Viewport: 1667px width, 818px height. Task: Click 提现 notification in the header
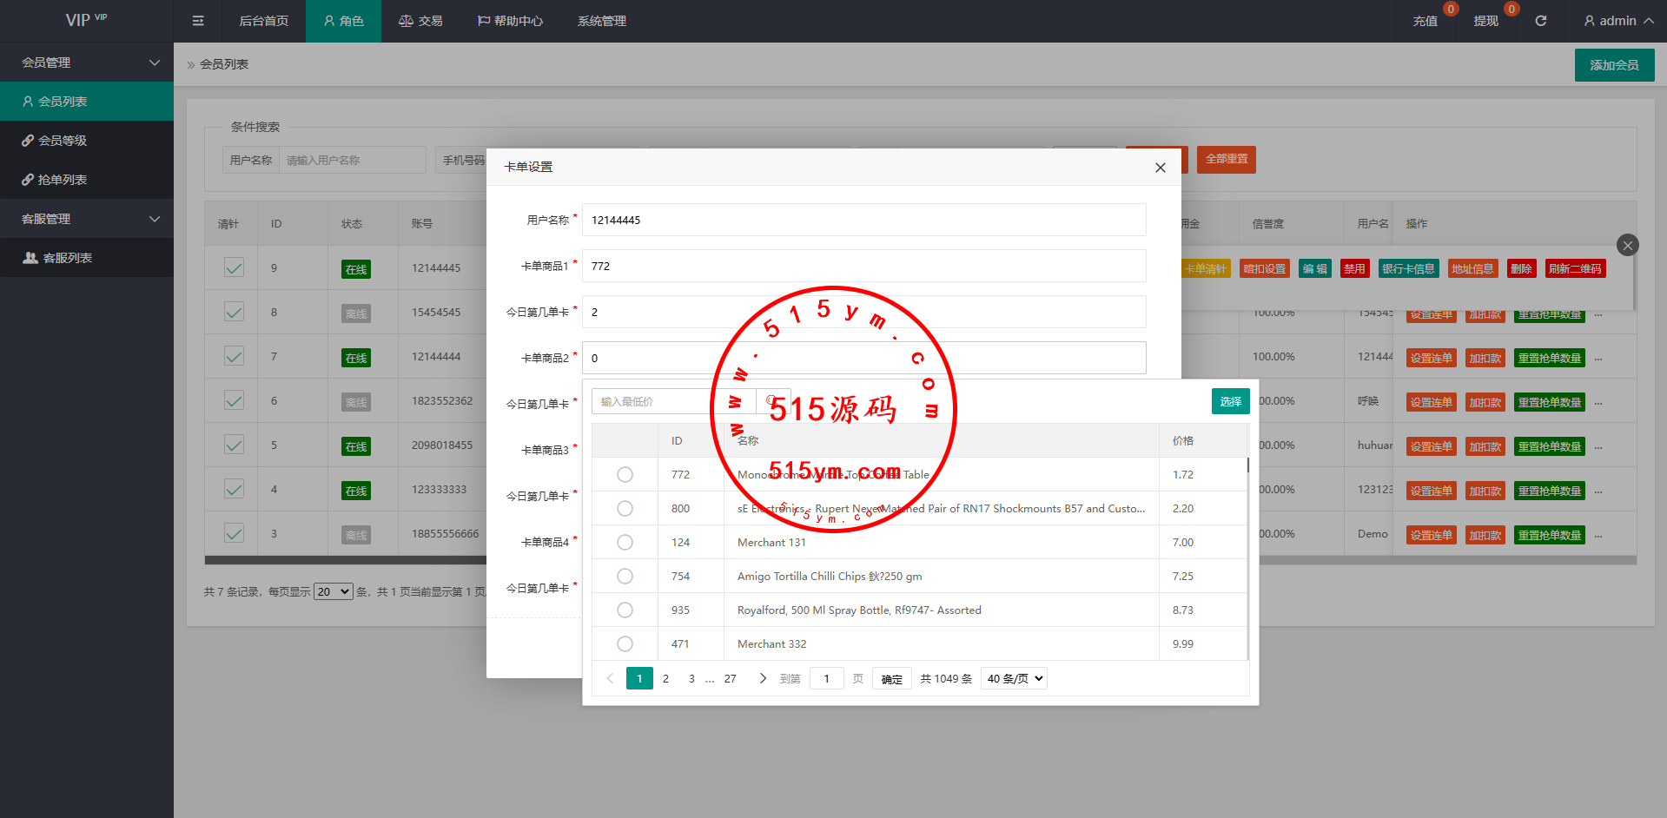point(1485,21)
